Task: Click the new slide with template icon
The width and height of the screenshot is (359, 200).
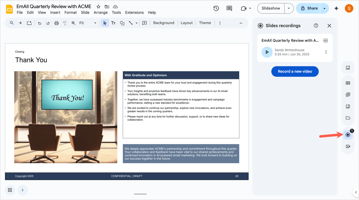Action: [x=29, y=23]
